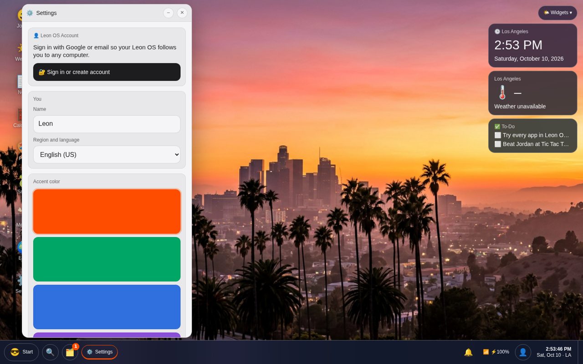Check the 'Beat Jordan at Tic Tac T…' to-do box
Viewport: 583px width, 364px height.
click(497, 144)
